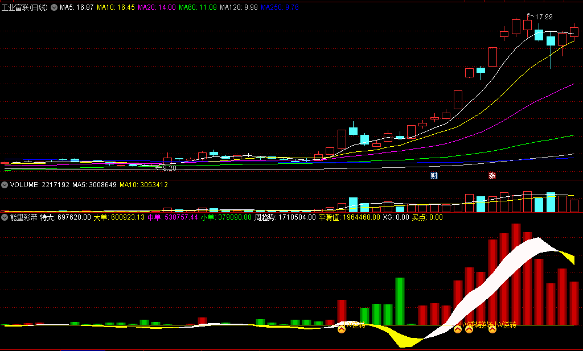Viewport: 583px width, 351px height.
Task: Open the dropdown circle beside 能量彩带 indicator
Action: coord(5,217)
